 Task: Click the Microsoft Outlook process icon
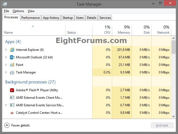pos(12,57)
